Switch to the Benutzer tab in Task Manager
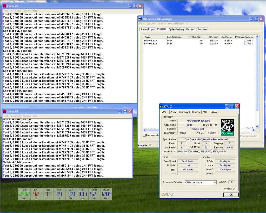This screenshot has height=213, width=266. point(202,29)
